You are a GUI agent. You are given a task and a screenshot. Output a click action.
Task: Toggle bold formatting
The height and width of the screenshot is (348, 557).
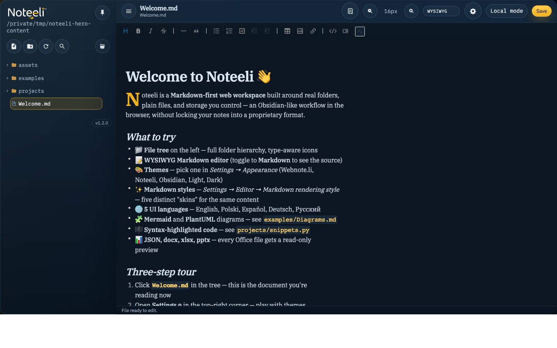pyautogui.click(x=138, y=31)
